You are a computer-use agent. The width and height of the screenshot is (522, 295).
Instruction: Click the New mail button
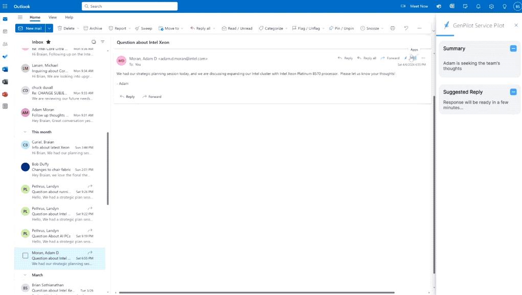tap(30, 28)
